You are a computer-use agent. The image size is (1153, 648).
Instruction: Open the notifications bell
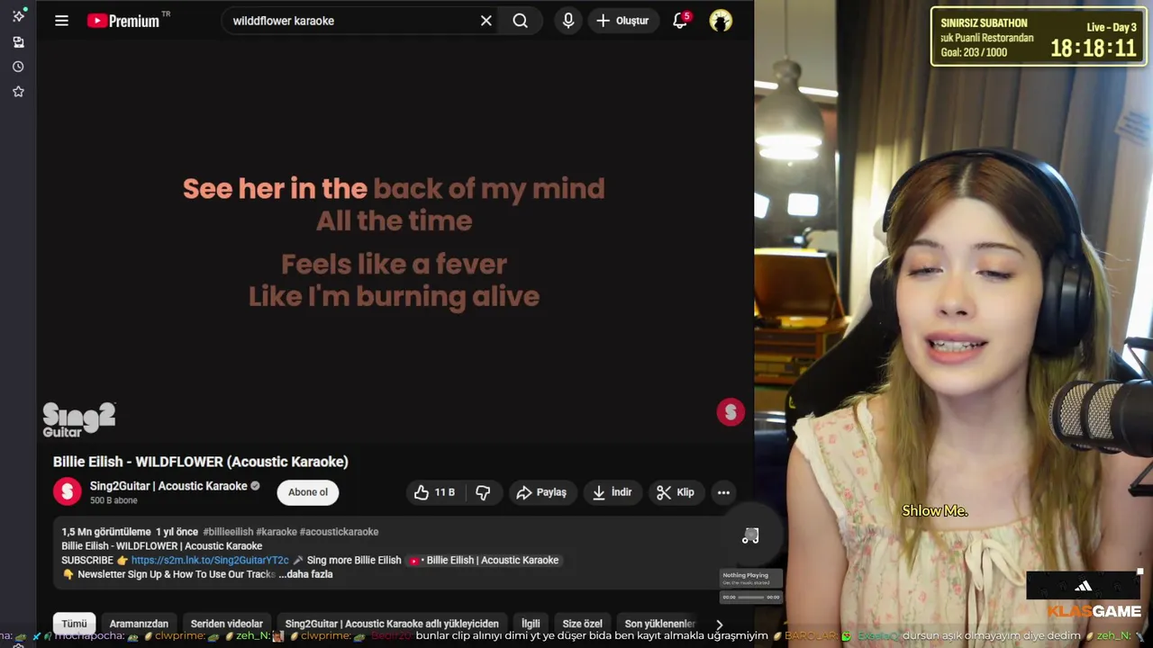[x=681, y=21]
